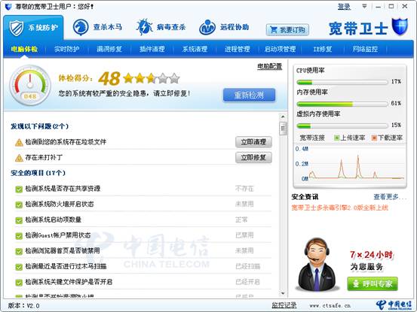This screenshot has height=312, width=417.
Task: Open the 插件清理 tab
Action: click(152, 49)
